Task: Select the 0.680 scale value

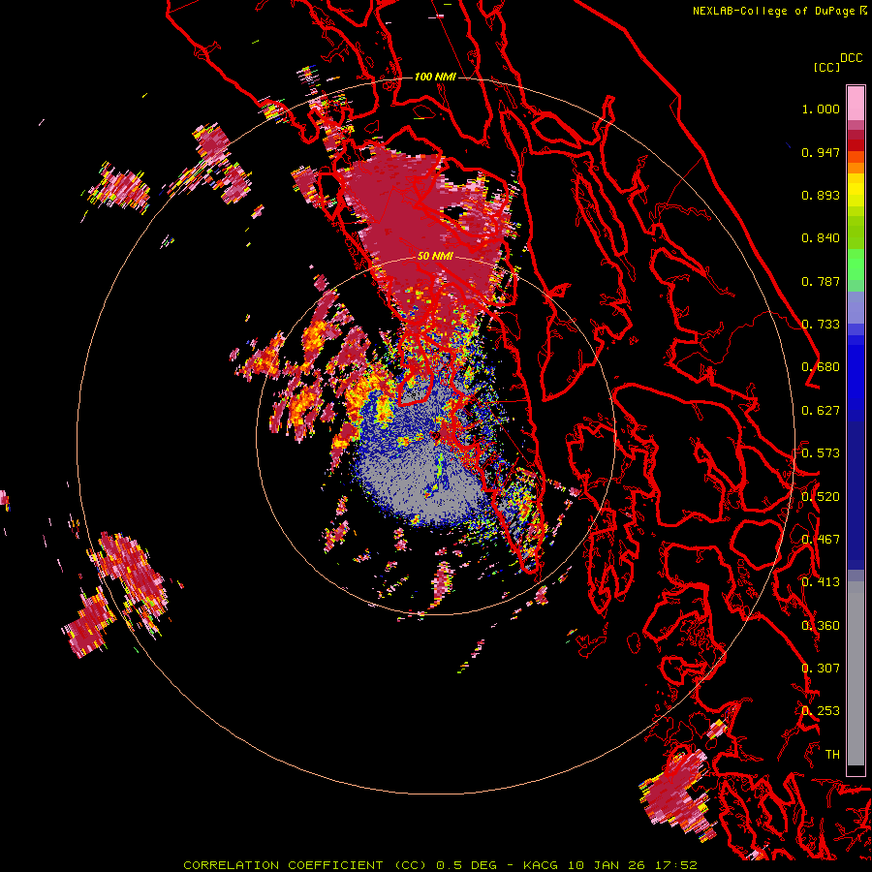Action: pyautogui.click(x=821, y=367)
